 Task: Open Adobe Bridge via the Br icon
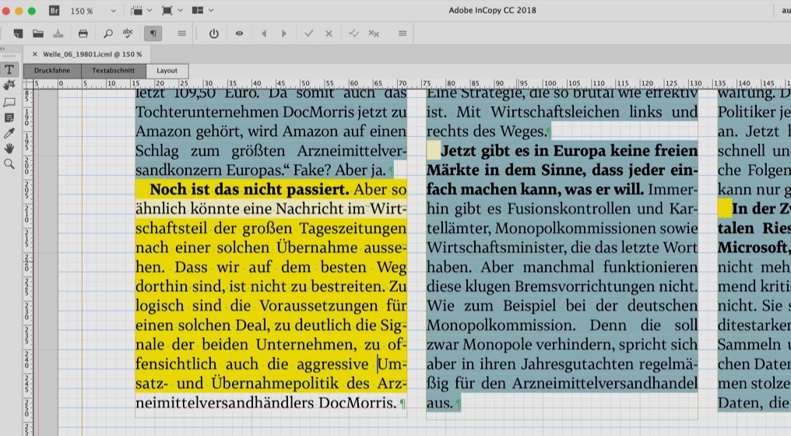pyautogui.click(x=54, y=10)
